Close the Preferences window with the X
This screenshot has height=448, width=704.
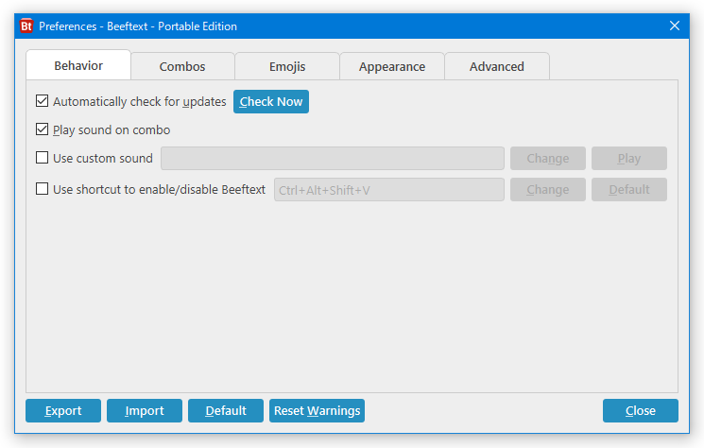coord(675,26)
